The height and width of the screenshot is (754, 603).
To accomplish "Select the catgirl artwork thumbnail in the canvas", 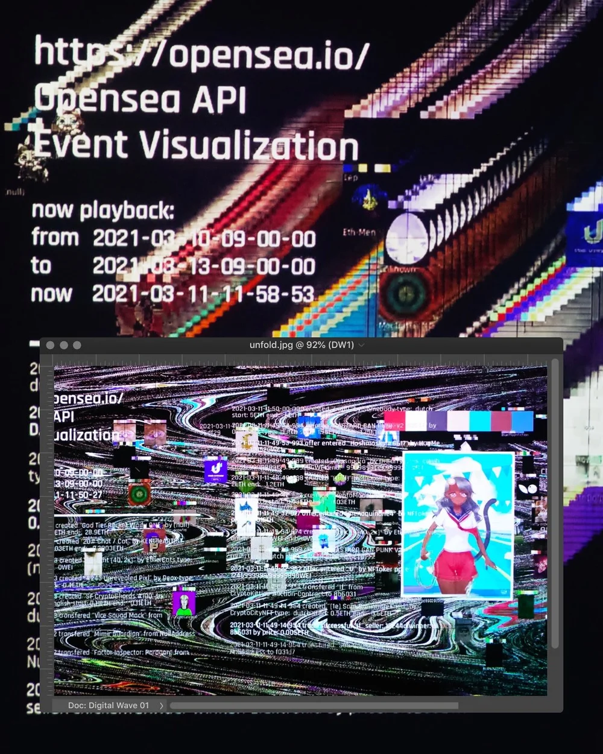I will tap(458, 525).
